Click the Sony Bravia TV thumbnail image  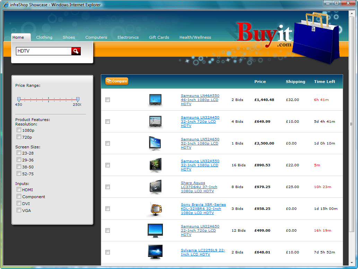(x=155, y=208)
